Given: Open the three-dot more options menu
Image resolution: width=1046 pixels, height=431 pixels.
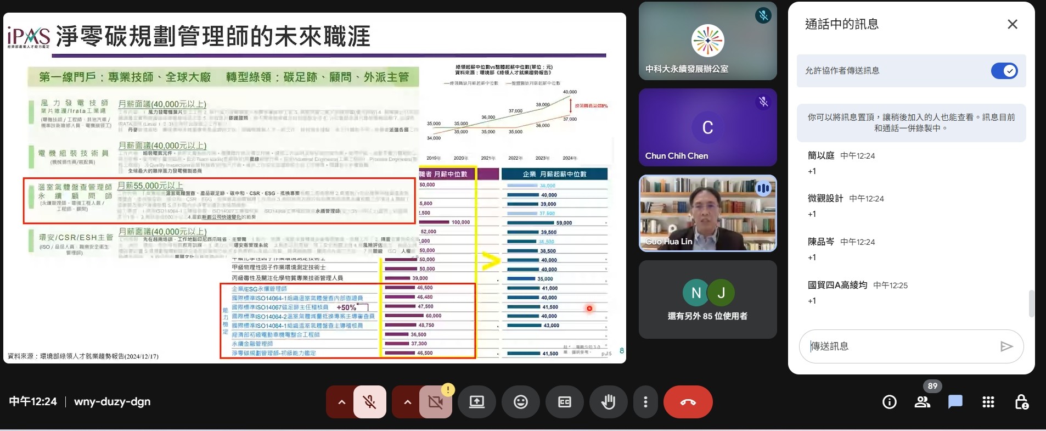Looking at the screenshot, I should coord(645,402).
